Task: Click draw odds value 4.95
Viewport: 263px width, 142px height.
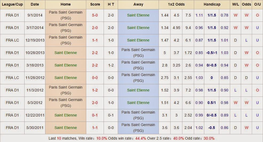Action: tap(176, 28)
